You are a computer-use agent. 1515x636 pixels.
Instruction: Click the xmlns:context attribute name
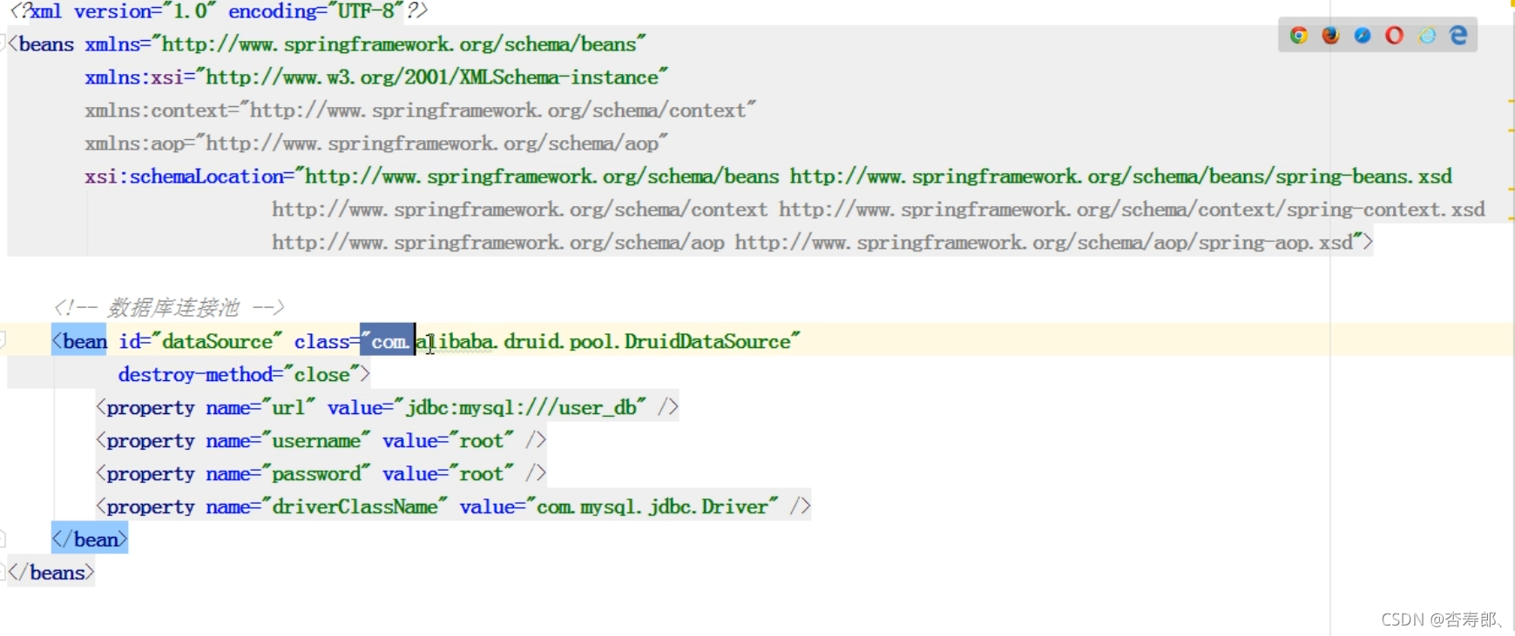[x=157, y=110]
